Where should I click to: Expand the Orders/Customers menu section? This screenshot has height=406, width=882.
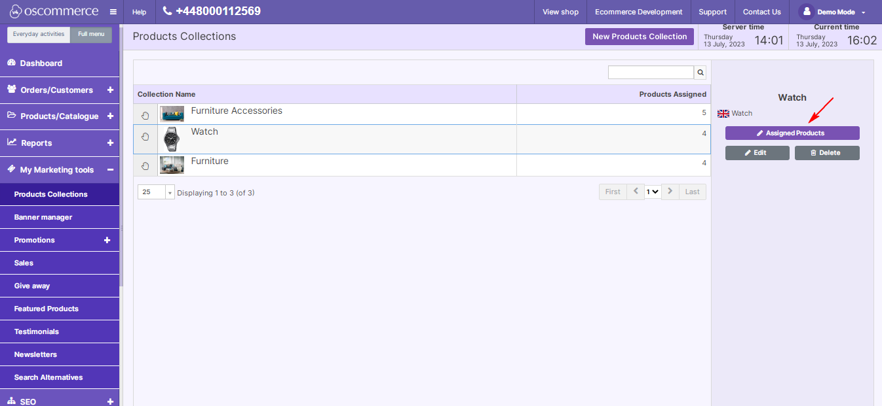pos(110,90)
